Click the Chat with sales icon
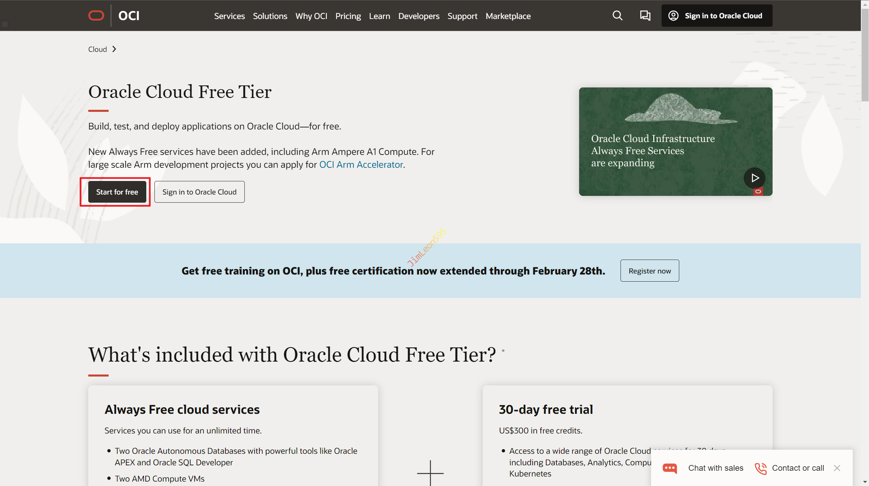This screenshot has width=869, height=486. pos(670,468)
